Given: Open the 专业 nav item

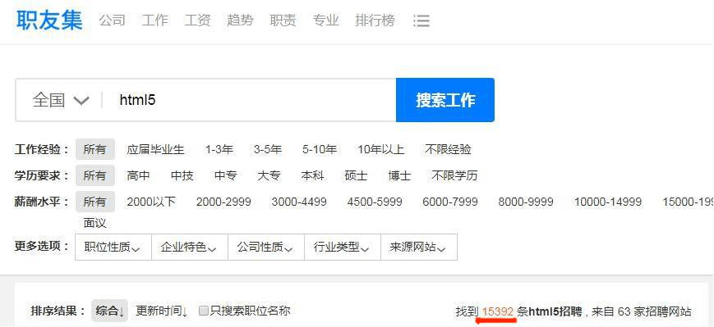Looking at the screenshot, I should point(325,20).
